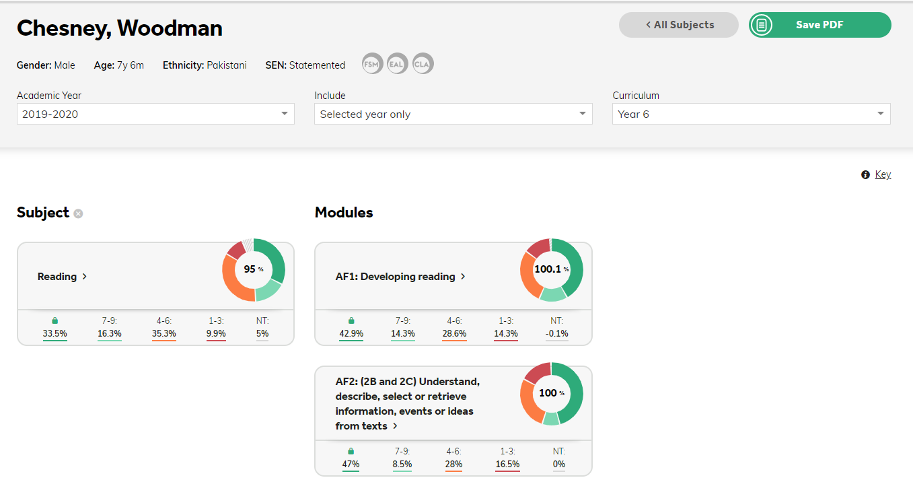The image size is (913, 480).
Task: Click the Reading donut chart showing 95%
Action: coord(254,269)
